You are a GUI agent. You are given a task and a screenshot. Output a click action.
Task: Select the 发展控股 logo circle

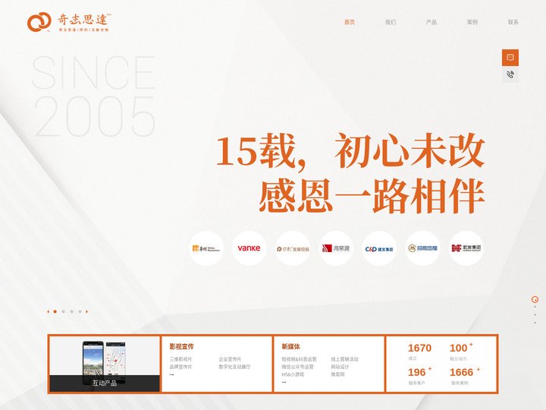pos(293,248)
